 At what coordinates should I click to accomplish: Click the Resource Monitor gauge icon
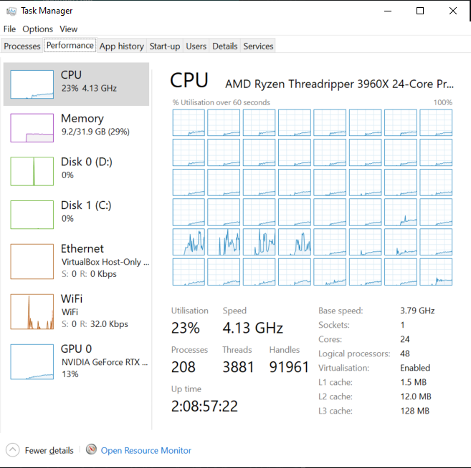(x=91, y=449)
